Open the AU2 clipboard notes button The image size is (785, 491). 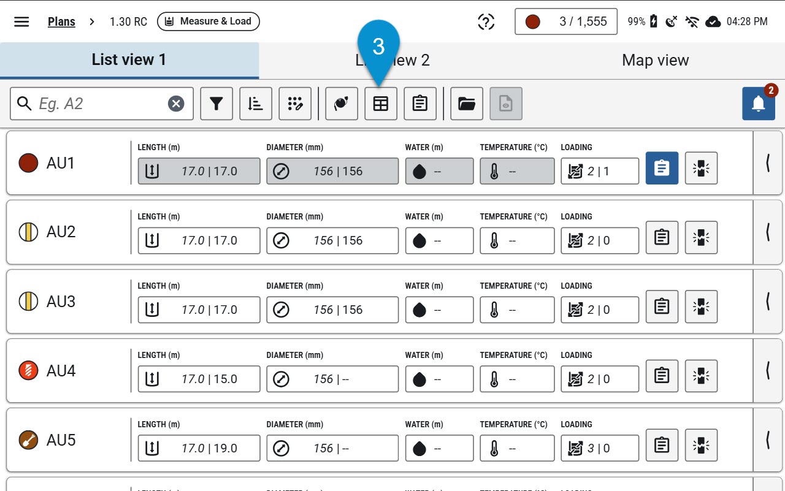662,237
